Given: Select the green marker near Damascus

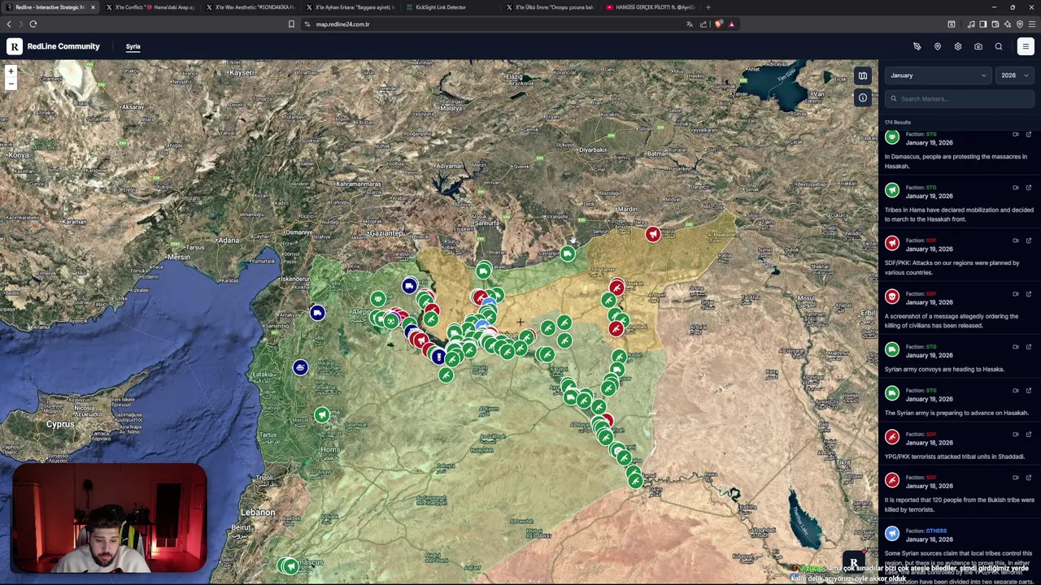Looking at the screenshot, I should (290, 565).
